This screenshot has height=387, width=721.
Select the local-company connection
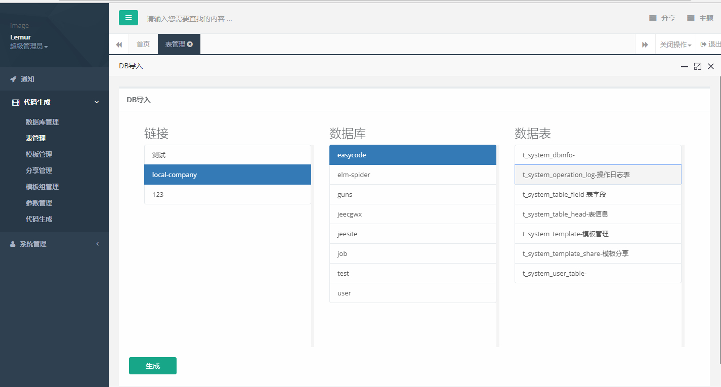(x=228, y=175)
